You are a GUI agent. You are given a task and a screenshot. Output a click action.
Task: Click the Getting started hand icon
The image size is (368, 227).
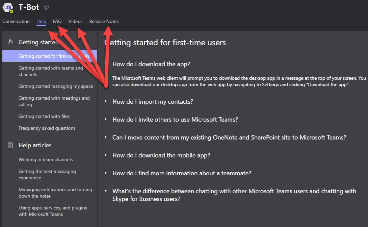[10, 42]
